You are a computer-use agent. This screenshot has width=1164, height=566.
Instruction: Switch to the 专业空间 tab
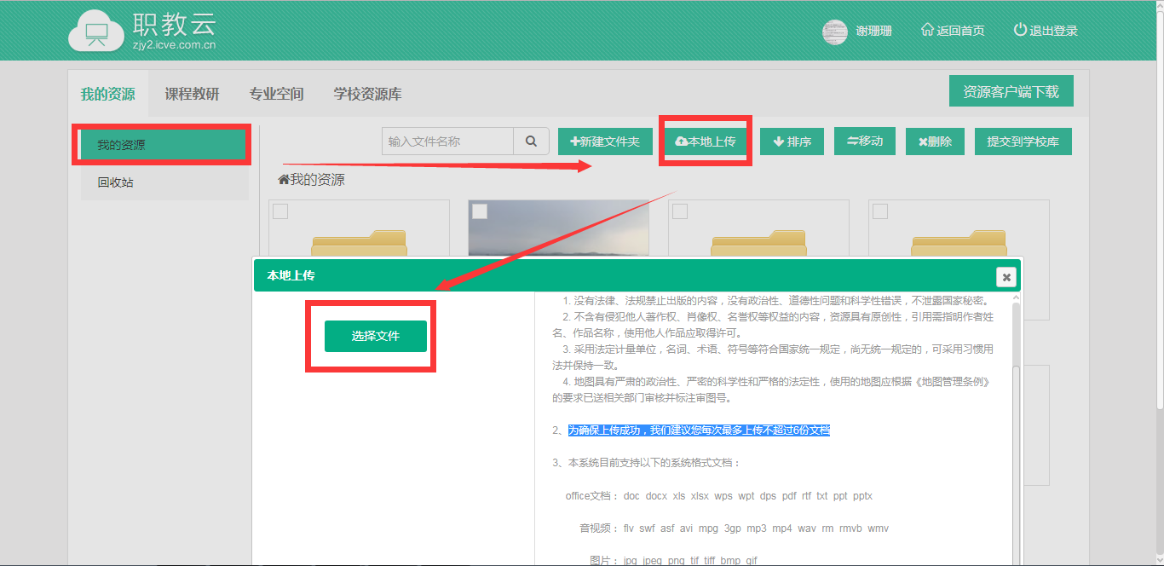click(276, 94)
